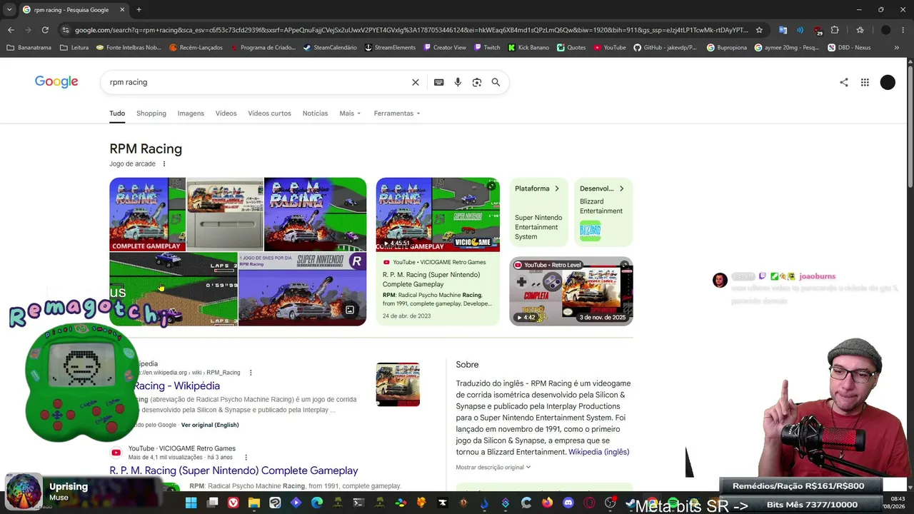This screenshot has height=514, width=914.
Task: Open the StreamElements bookmark
Action: 390,48
